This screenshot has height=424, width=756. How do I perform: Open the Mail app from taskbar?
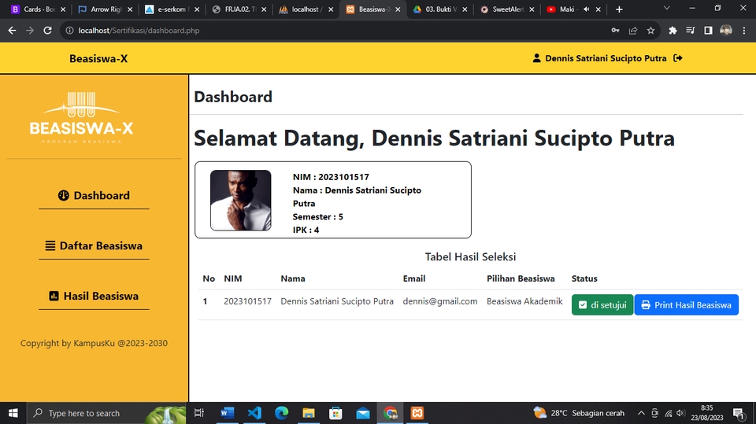[363, 413]
